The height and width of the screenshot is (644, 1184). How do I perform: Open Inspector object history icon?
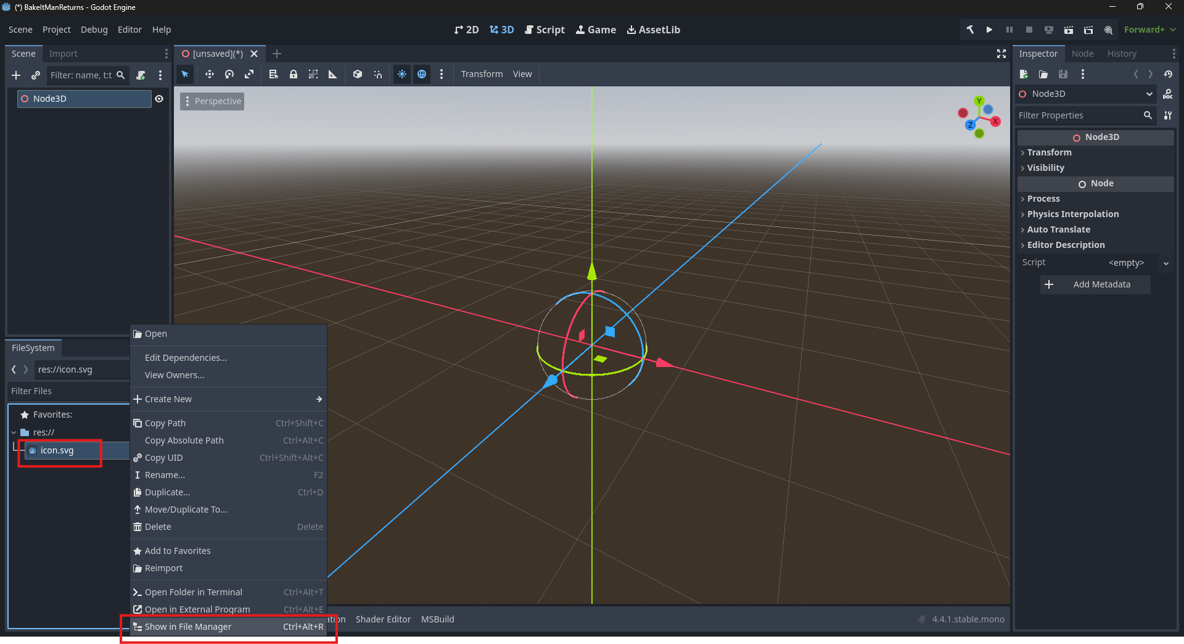point(1168,74)
